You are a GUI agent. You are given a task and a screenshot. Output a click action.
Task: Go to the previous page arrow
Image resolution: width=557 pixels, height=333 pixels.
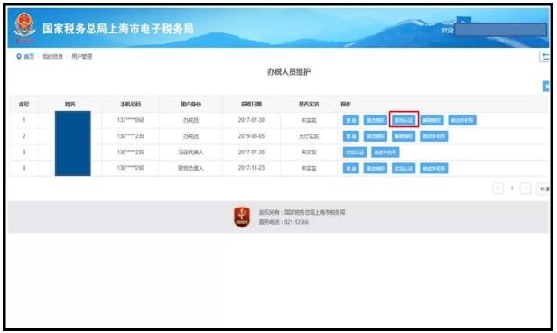pos(497,189)
